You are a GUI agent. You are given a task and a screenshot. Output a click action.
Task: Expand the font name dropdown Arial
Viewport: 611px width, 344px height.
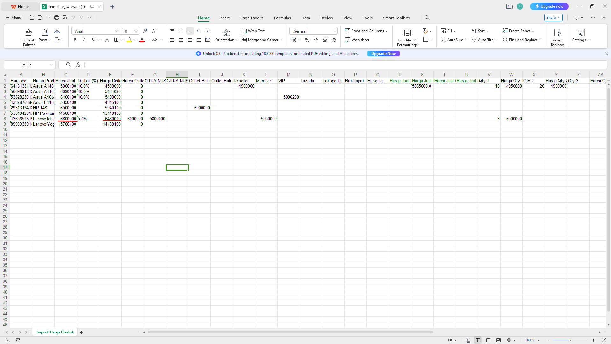point(117,31)
